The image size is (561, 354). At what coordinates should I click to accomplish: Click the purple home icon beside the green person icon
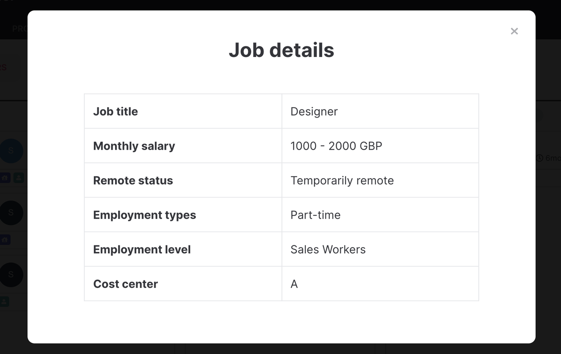(x=5, y=178)
